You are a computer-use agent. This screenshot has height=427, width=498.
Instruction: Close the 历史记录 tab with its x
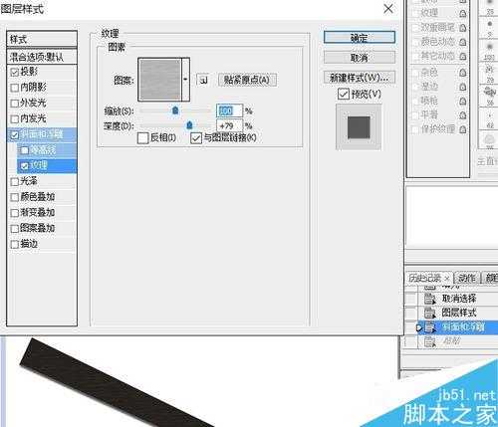[447, 278]
